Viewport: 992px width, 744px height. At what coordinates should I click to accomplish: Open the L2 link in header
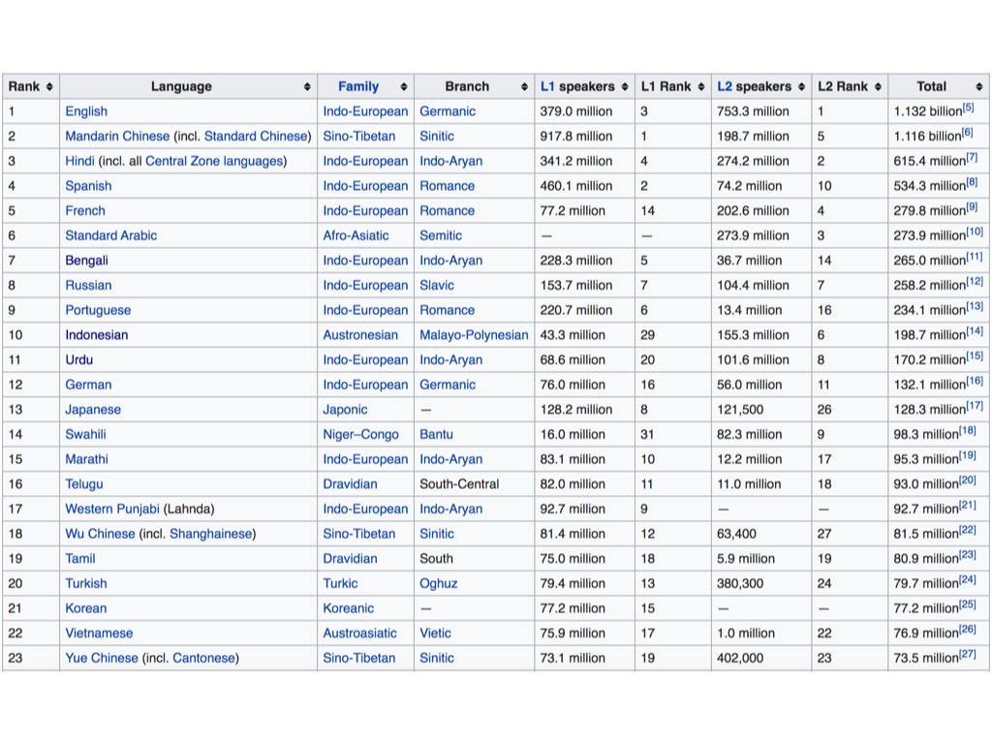[725, 86]
